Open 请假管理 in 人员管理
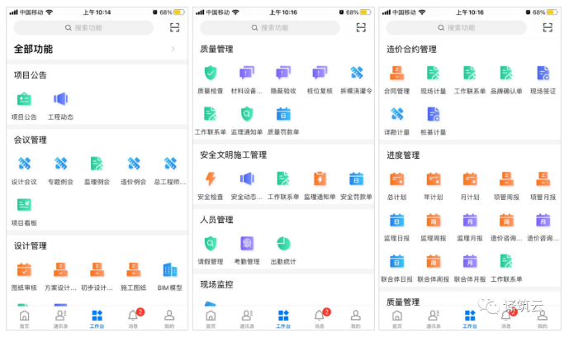Image resolution: width=569 pixels, height=338 pixels. (211, 244)
